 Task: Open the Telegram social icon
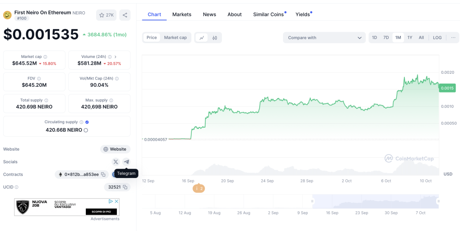point(126,162)
